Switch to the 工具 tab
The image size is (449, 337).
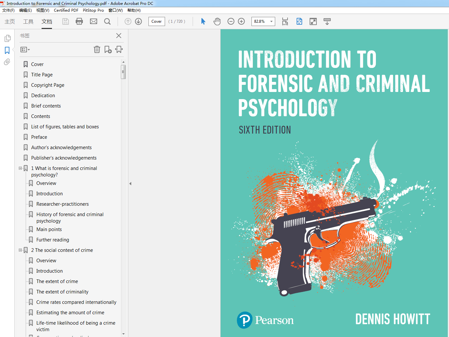coord(28,21)
